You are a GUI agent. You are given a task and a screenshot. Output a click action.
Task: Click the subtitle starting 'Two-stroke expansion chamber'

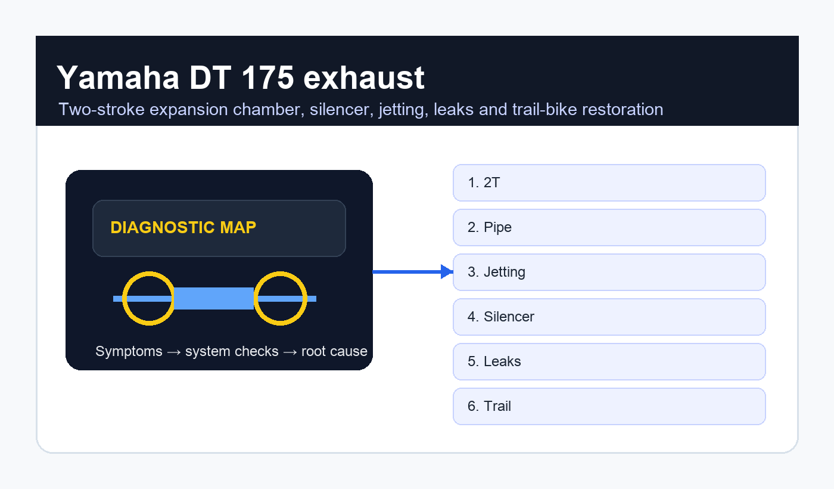[360, 110]
